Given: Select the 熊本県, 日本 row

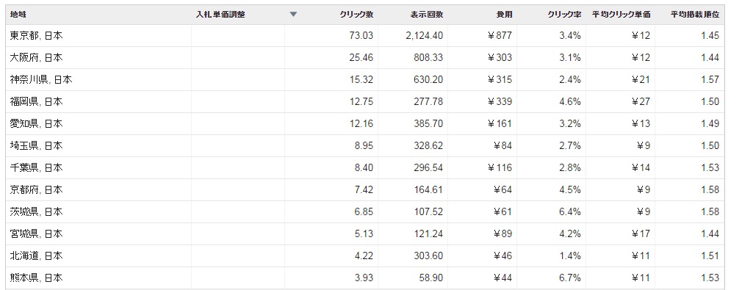Looking at the screenshot, I should pyautogui.click(x=364, y=278).
